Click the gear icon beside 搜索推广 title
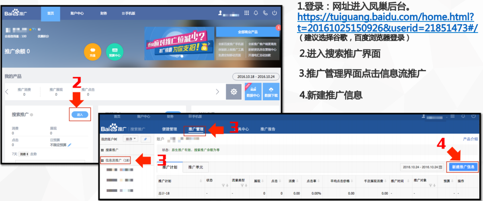483x201 pixels. pos(32,115)
